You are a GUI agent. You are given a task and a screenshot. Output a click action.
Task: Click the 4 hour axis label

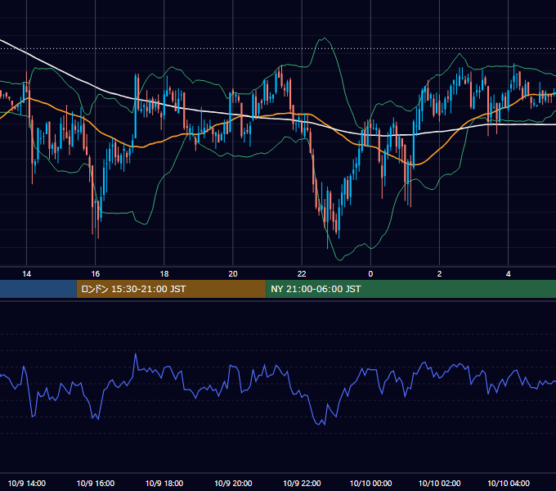tap(508, 274)
